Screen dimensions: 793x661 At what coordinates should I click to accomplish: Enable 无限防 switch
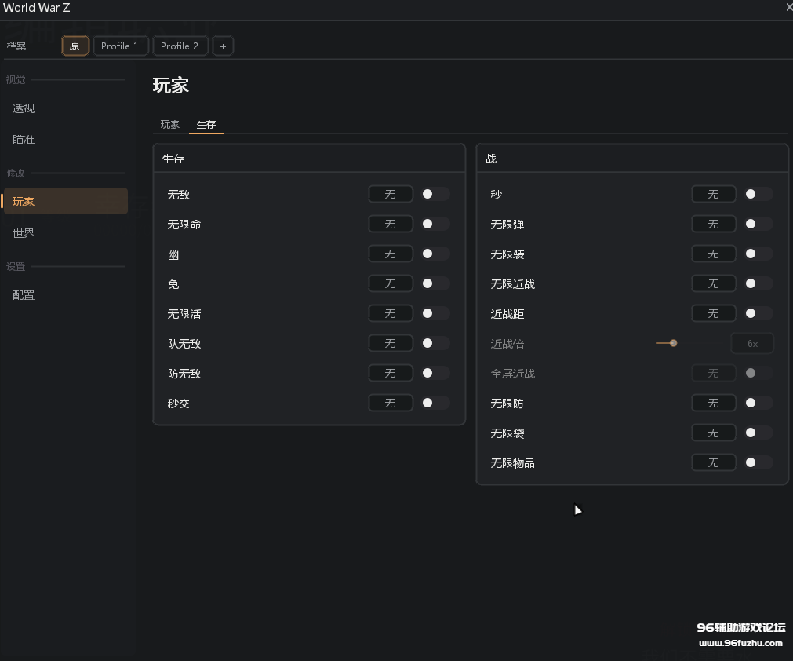tap(758, 403)
